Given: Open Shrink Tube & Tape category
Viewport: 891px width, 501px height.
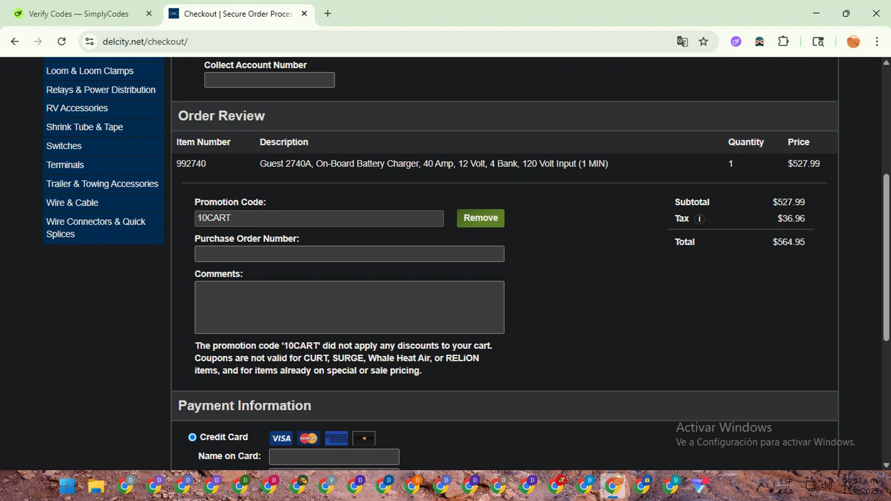Looking at the screenshot, I should (84, 127).
